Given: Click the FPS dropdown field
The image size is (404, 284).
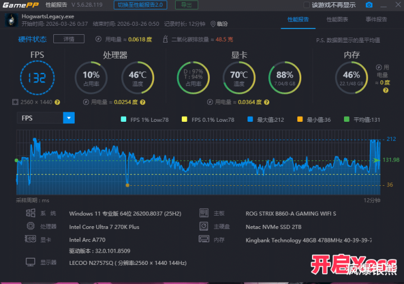Looking at the screenshot, I should [x=45, y=118].
